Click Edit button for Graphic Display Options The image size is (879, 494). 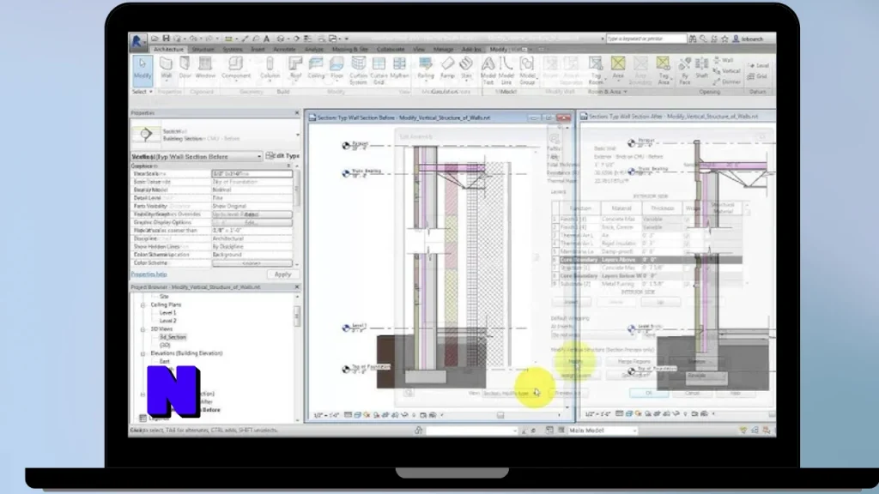[252, 222]
